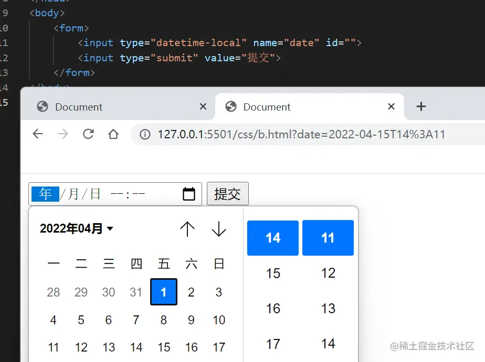Click the 提交 submit button
485x362 pixels.
click(x=228, y=194)
